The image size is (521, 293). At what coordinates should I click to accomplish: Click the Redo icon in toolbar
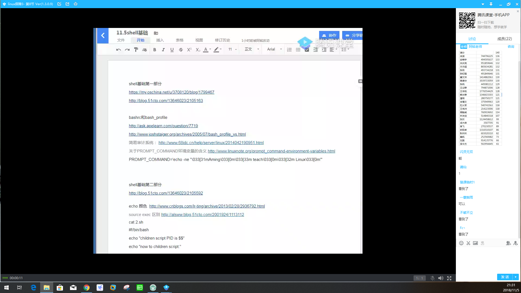tap(127, 49)
